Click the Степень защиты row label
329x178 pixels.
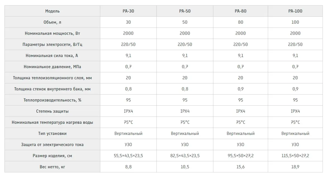coord(53,111)
